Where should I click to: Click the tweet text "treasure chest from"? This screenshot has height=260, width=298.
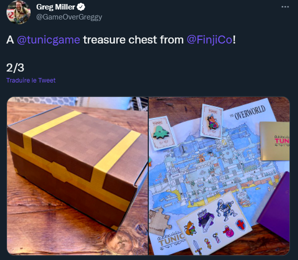[x=133, y=40]
